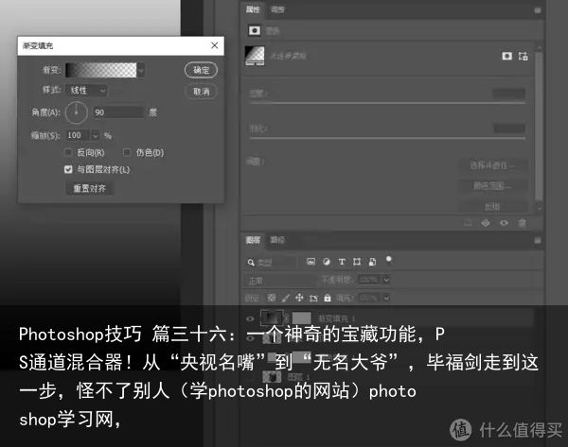Switch to the 属性 Properties tab
Image resolution: width=568 pixels, height=447 pixels.
253,9
